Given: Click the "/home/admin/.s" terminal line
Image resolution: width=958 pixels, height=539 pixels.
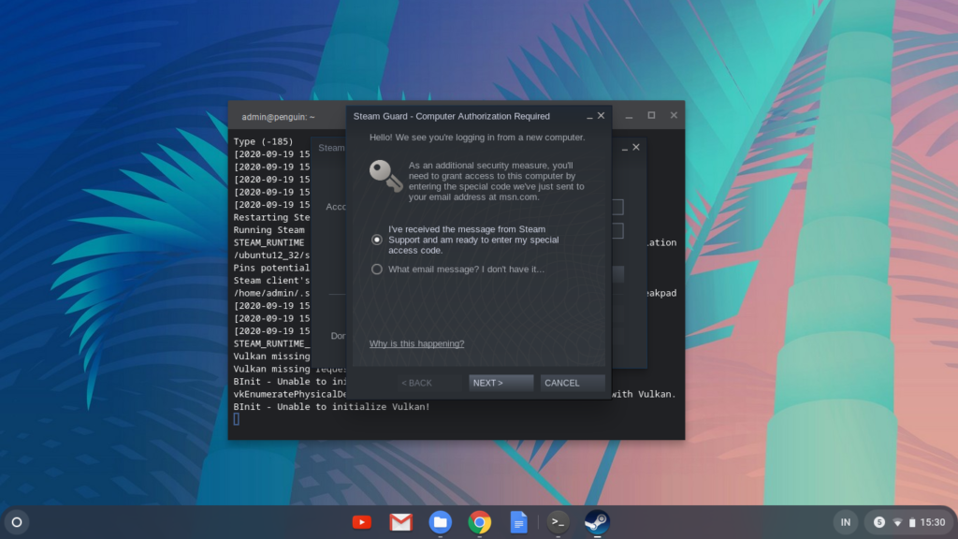Looking at the screenshot, I should pyautogui.click(x=272, y=293).
